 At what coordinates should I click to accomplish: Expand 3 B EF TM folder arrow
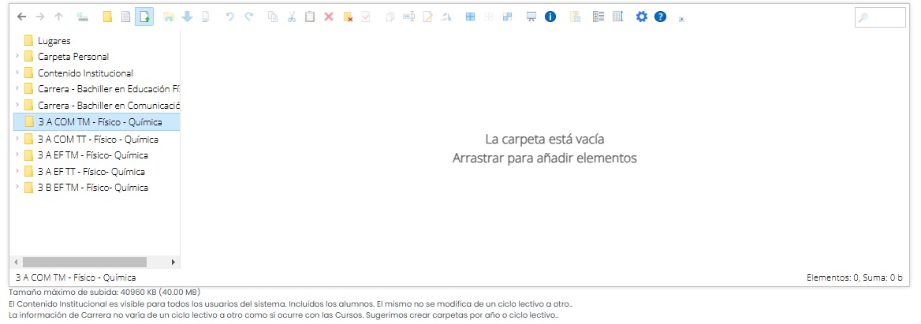[17, 188]
